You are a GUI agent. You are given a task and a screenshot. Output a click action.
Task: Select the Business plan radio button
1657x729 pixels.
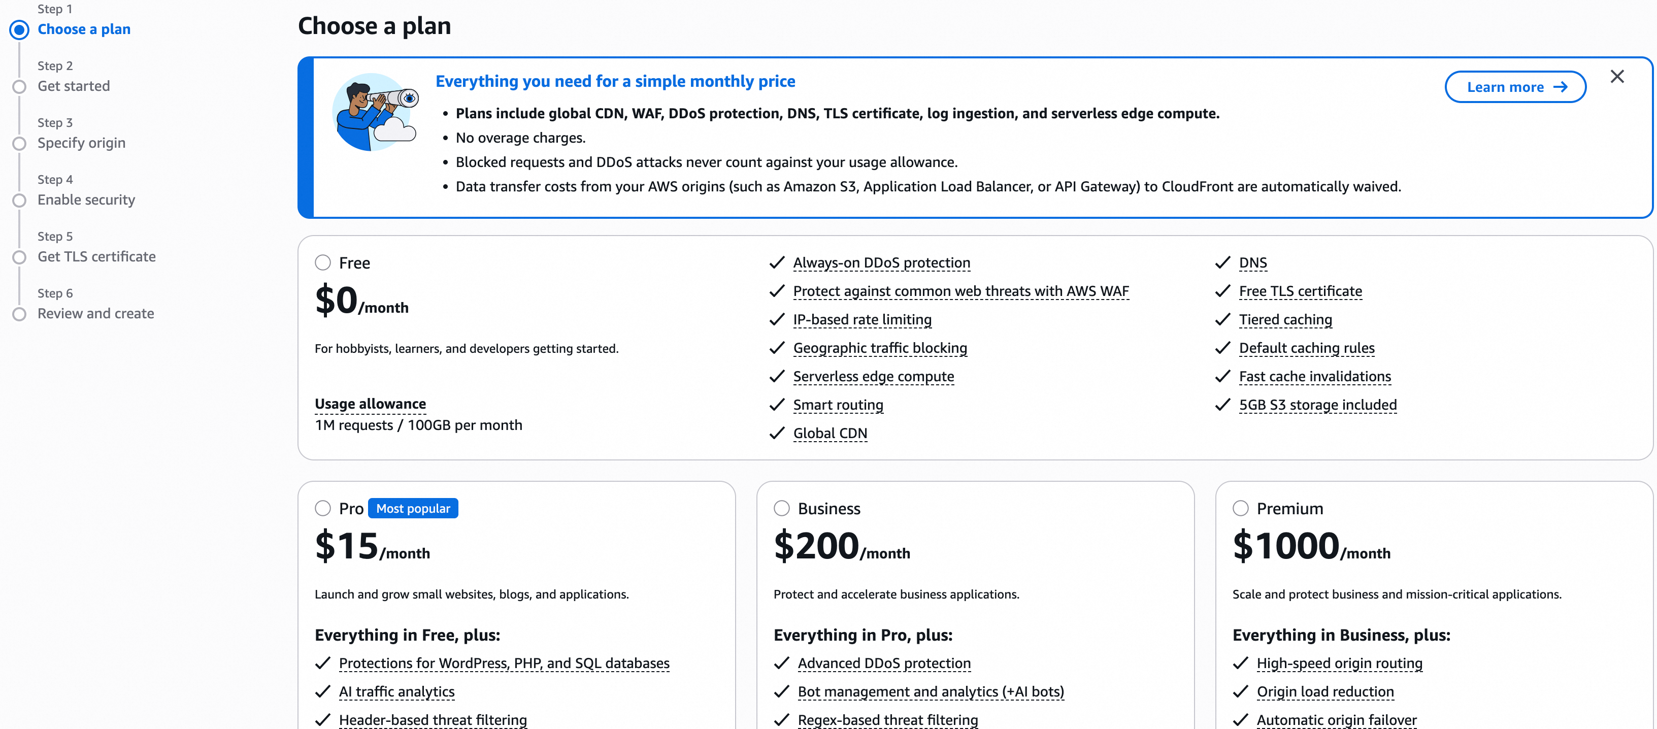[782, 508]
